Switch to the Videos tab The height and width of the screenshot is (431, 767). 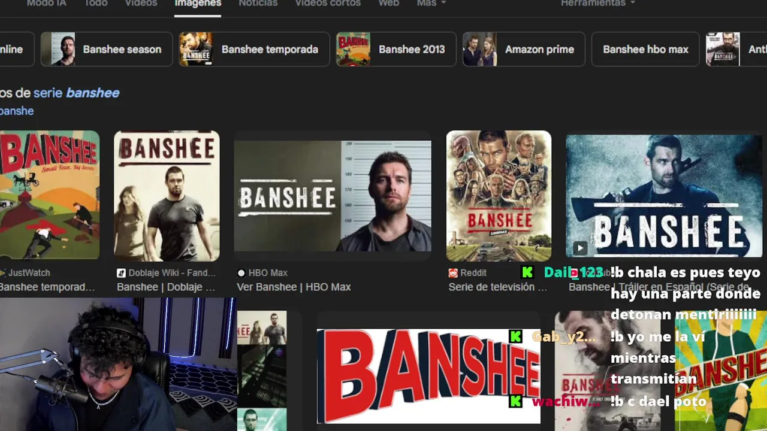[141, 3]
